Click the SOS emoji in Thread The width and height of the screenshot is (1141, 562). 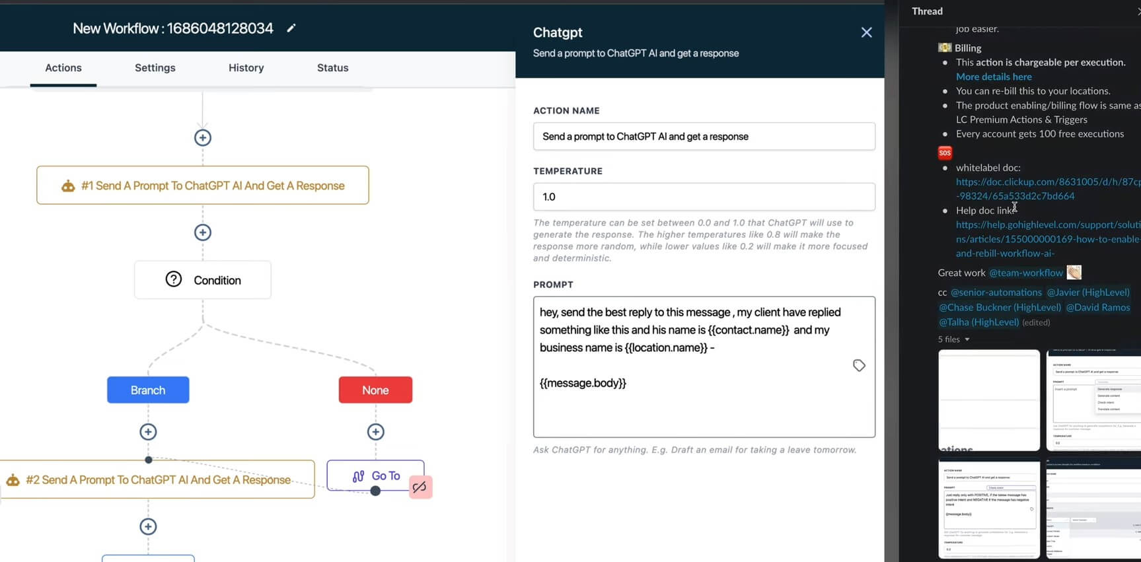(945, 153)
